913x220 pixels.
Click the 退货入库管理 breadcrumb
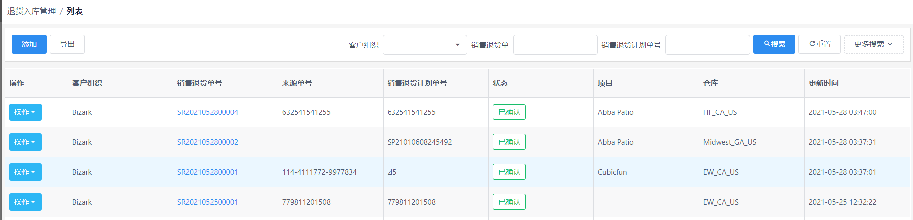tap(31, 11)
